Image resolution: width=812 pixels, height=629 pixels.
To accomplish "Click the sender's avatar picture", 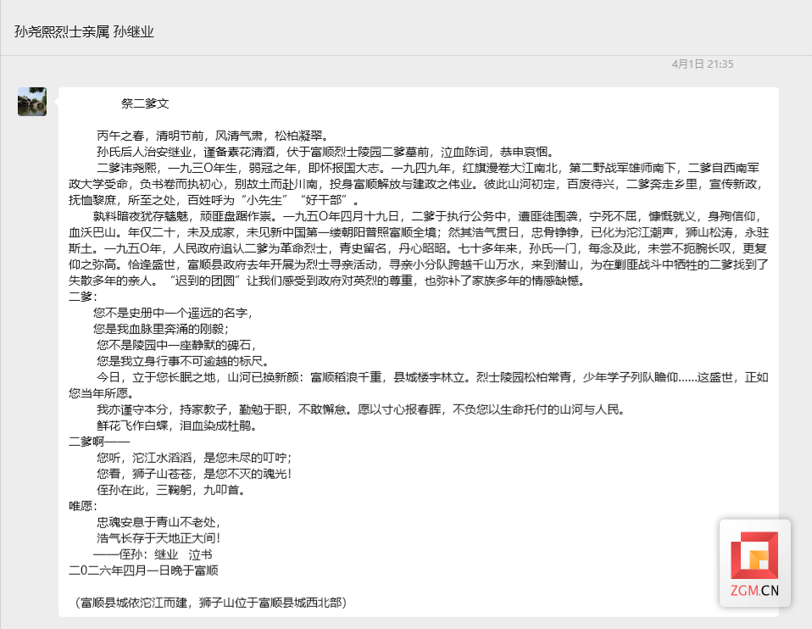I will 32,101.
